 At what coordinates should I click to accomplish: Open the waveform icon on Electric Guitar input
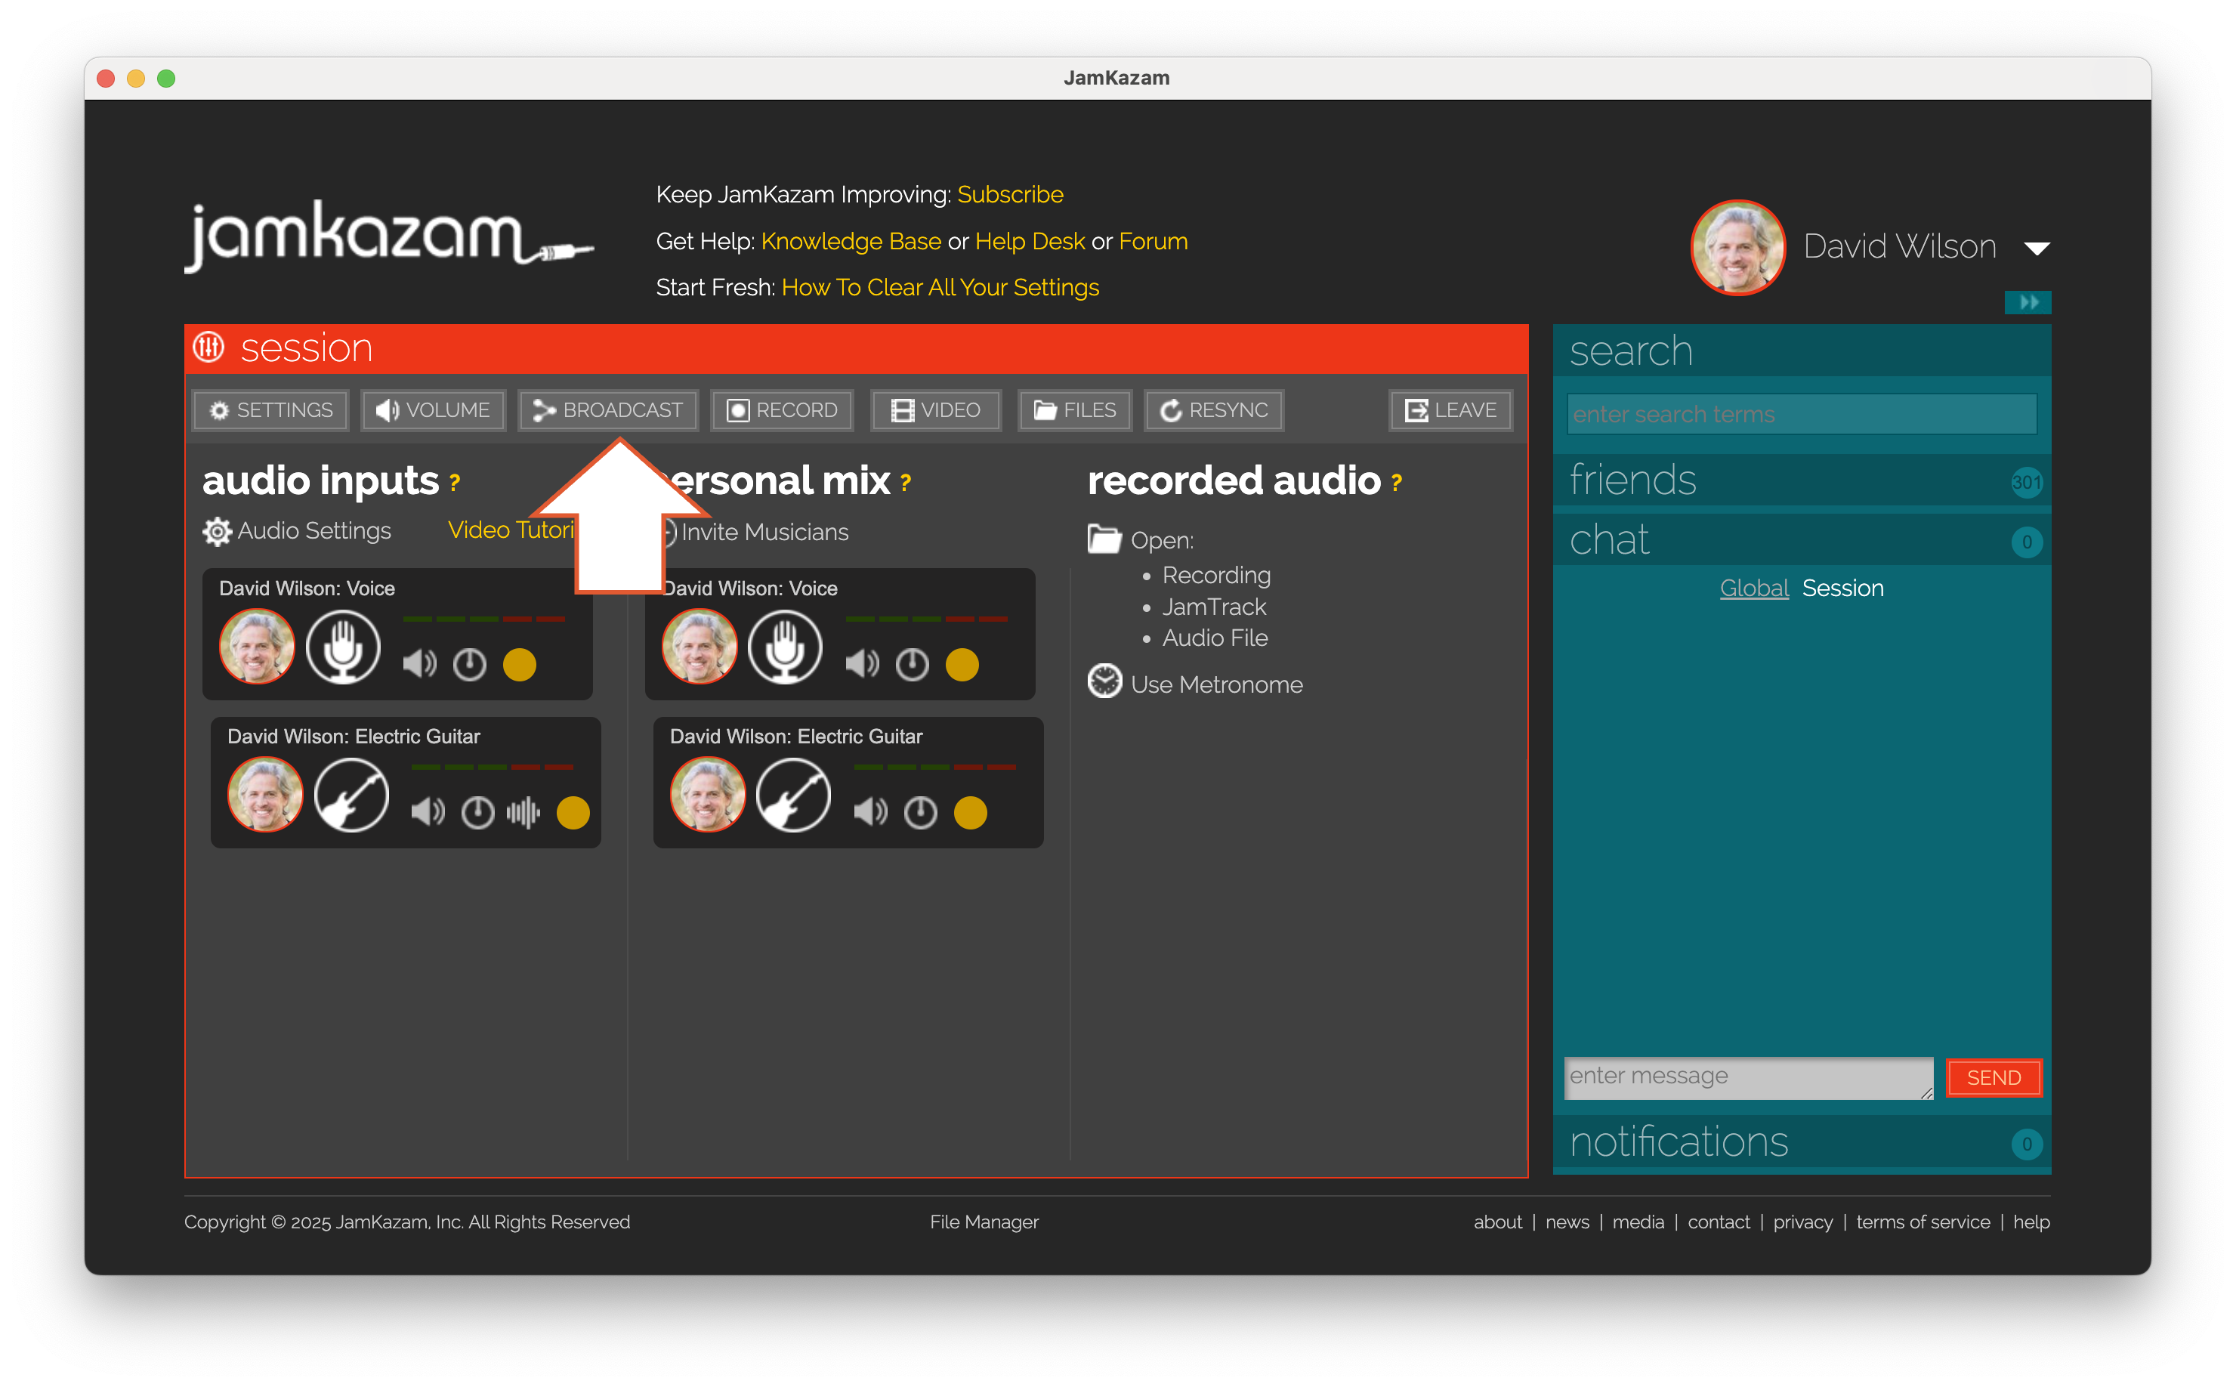(523, 812)
